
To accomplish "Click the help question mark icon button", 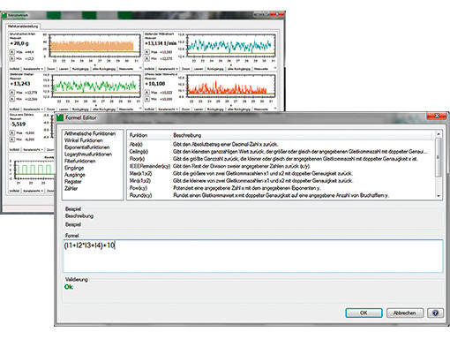I will [x=435, y=313].
